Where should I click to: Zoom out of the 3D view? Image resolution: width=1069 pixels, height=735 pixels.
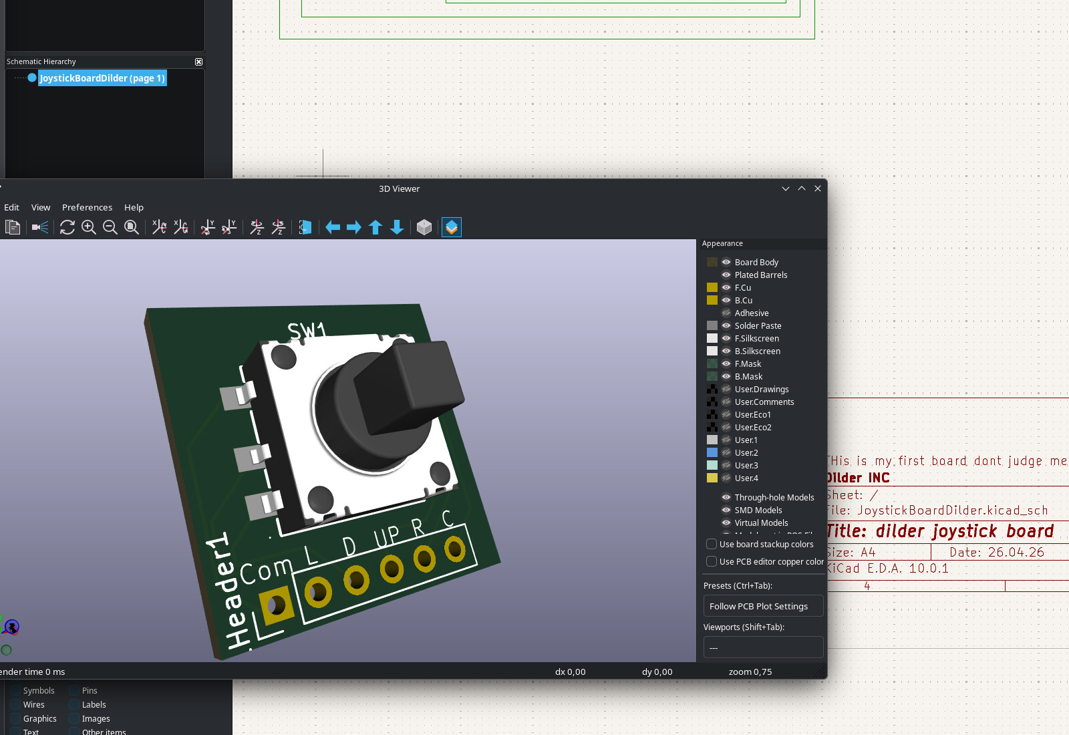point(110,227)
